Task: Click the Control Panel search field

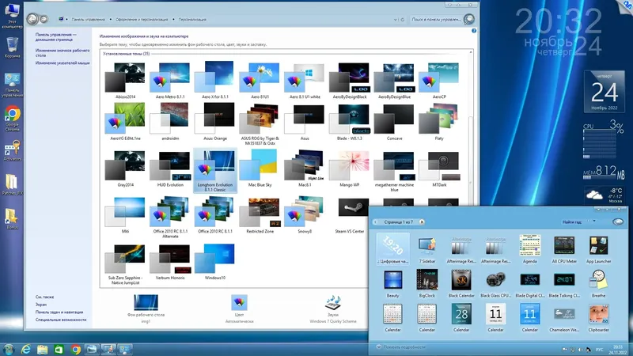Action: (437, 19)
